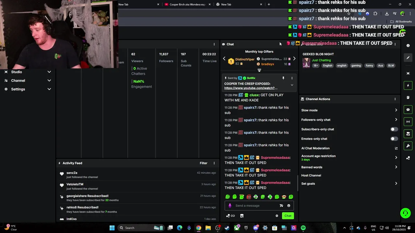Click the red angry blob emote
The height and width of the screenshot is (233, 415).
coord(249,197)
